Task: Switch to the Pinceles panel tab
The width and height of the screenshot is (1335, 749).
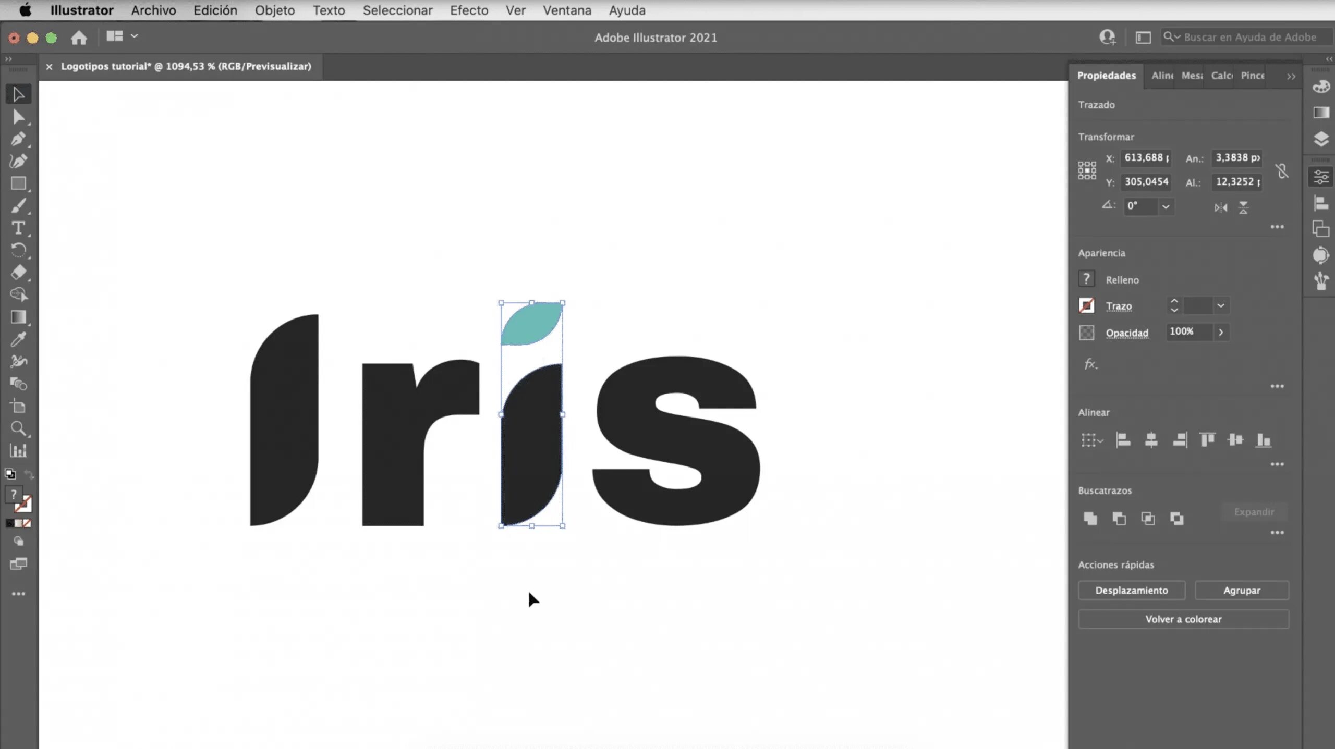Action: click(1252, 76)
